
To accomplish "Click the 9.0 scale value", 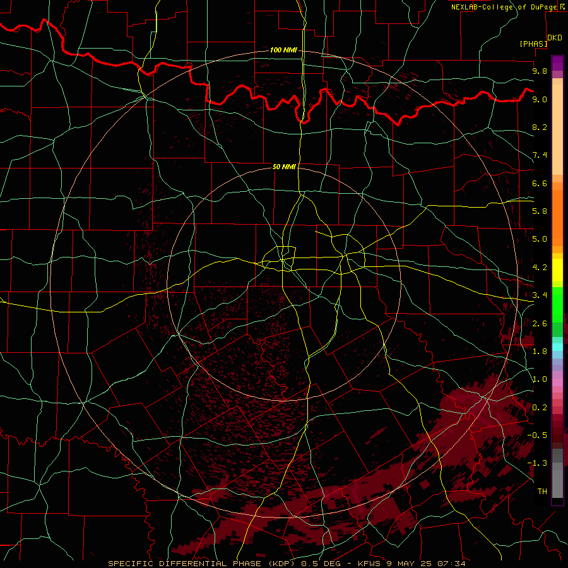I will click(540, 99).
